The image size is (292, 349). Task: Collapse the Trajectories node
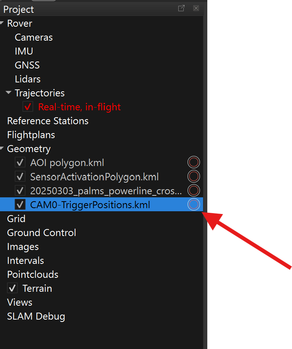[x=9, y=93]
